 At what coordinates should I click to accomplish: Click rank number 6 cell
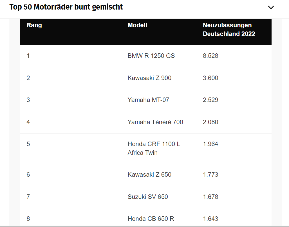tap(28, 174)
